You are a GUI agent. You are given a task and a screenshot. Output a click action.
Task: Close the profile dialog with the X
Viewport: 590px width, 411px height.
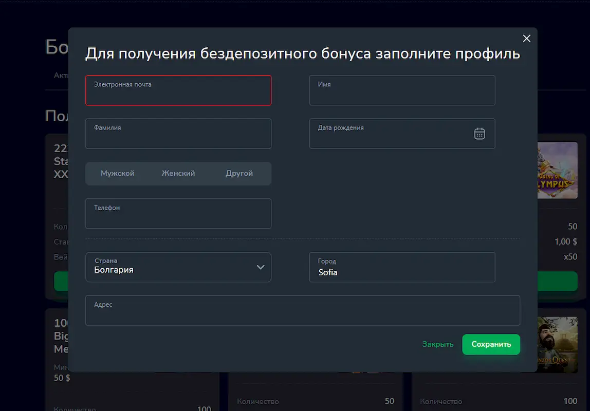(526, 38)
